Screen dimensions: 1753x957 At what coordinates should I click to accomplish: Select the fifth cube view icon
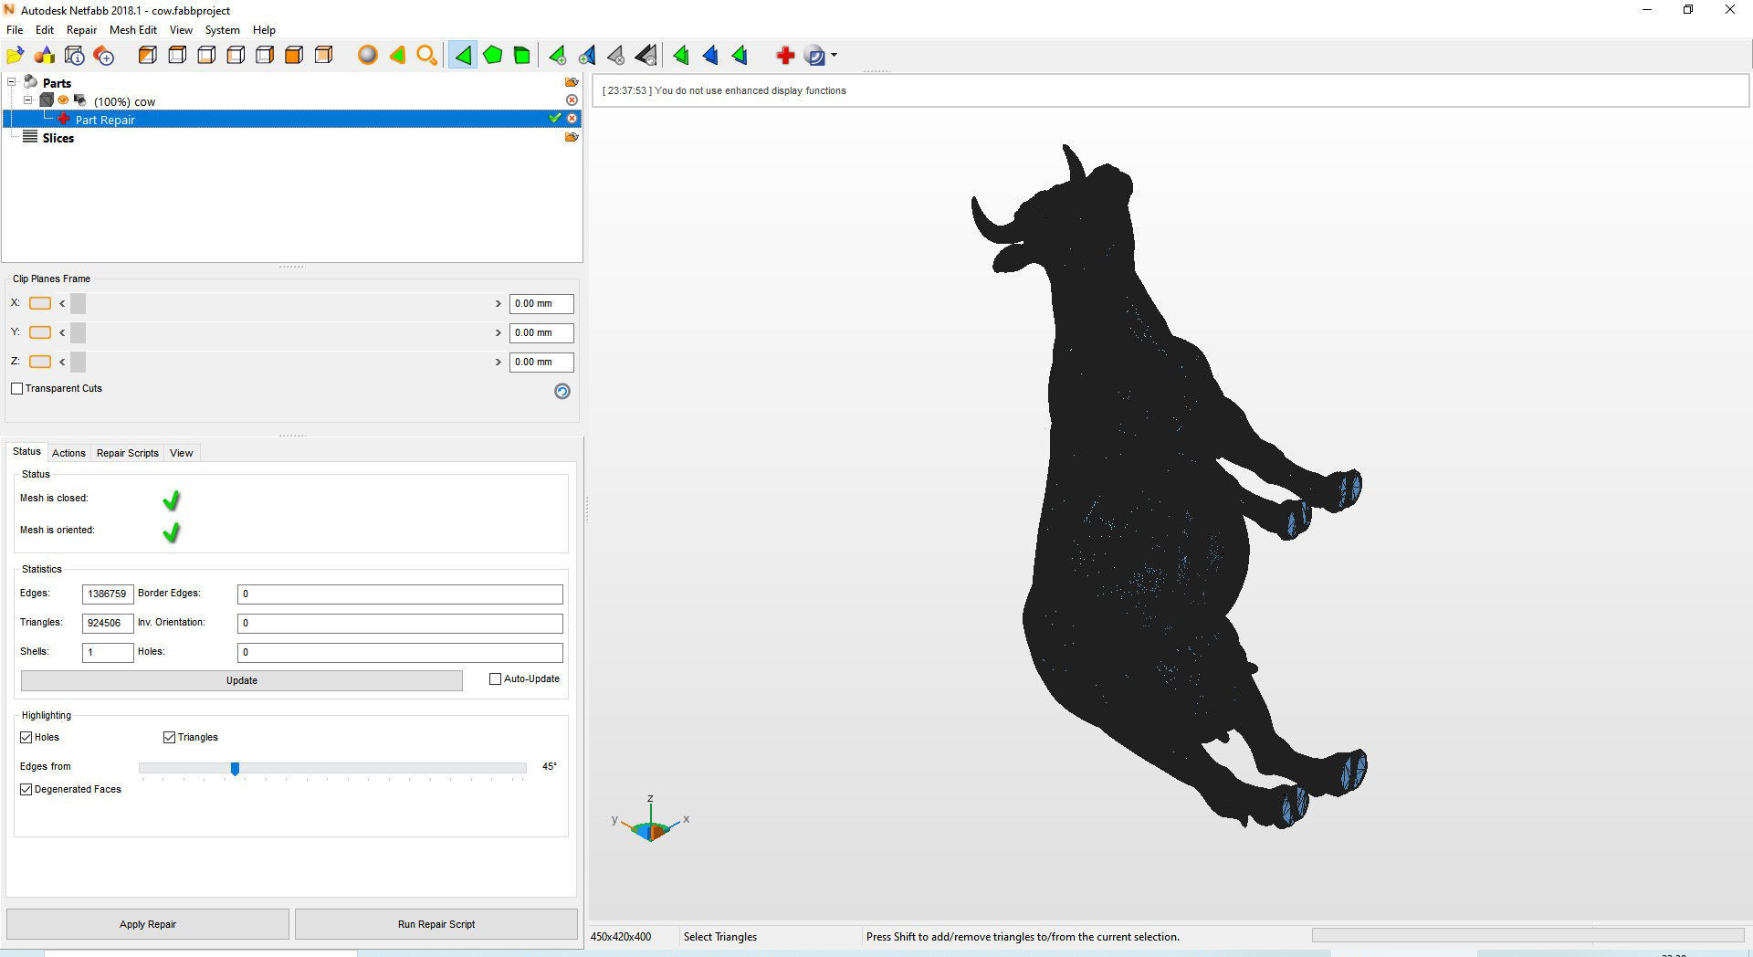[265, 56]
